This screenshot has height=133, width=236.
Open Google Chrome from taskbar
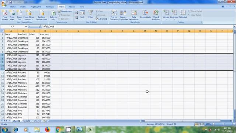pyautogui.click(x=58, y=130)
